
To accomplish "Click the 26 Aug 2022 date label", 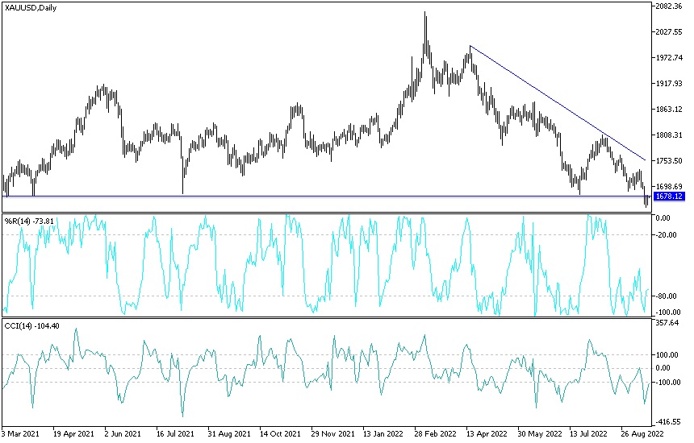I will 642,433.
